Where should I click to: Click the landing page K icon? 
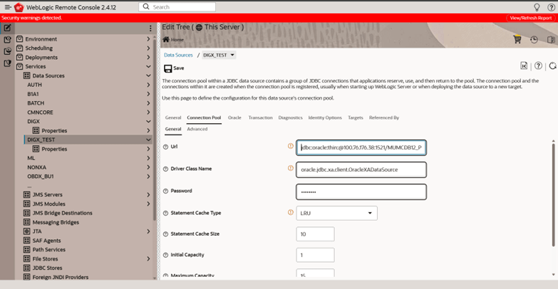[524, 65]
